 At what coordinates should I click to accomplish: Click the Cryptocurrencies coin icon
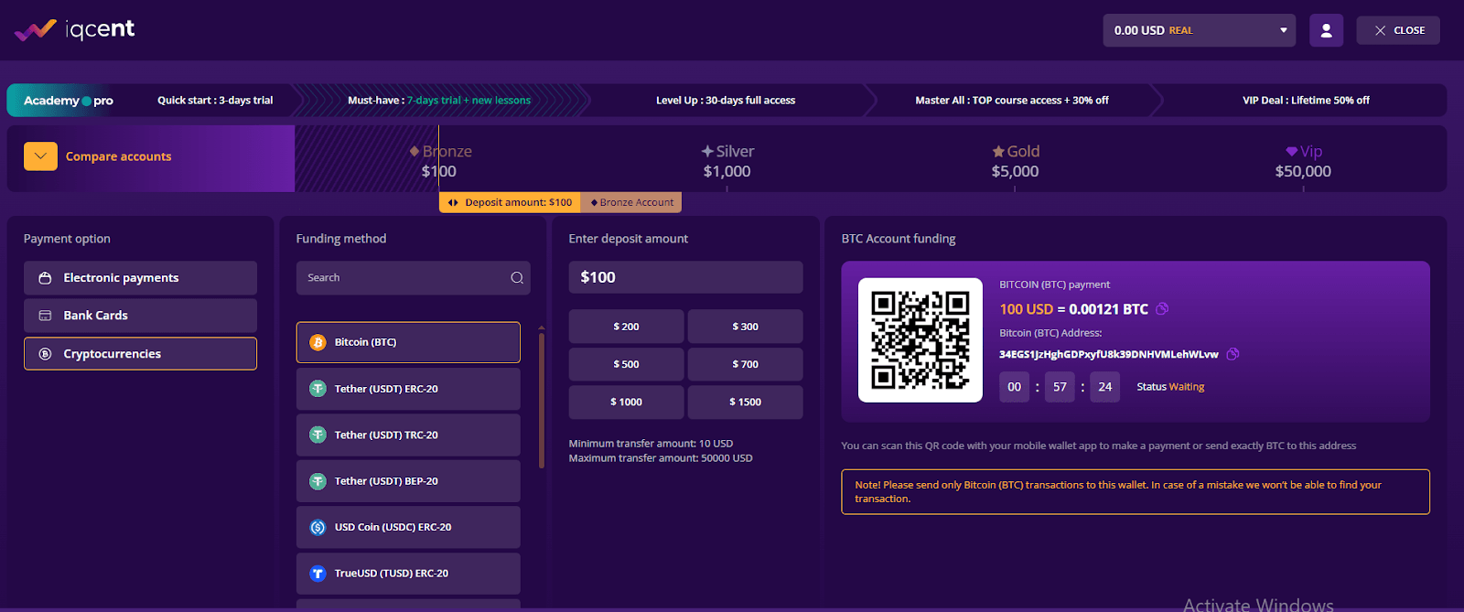point(45,354)
